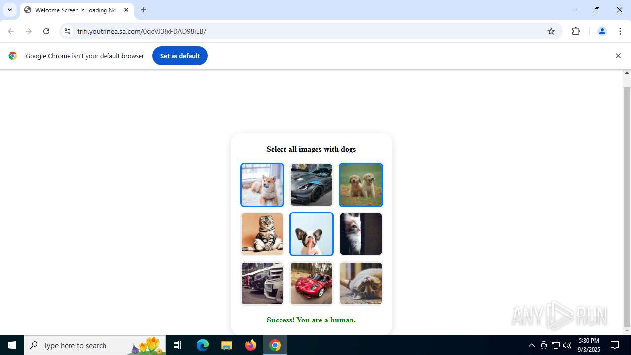The image size is (631, 355).
Task: Show hidden system tray icons
Action: 532,345
